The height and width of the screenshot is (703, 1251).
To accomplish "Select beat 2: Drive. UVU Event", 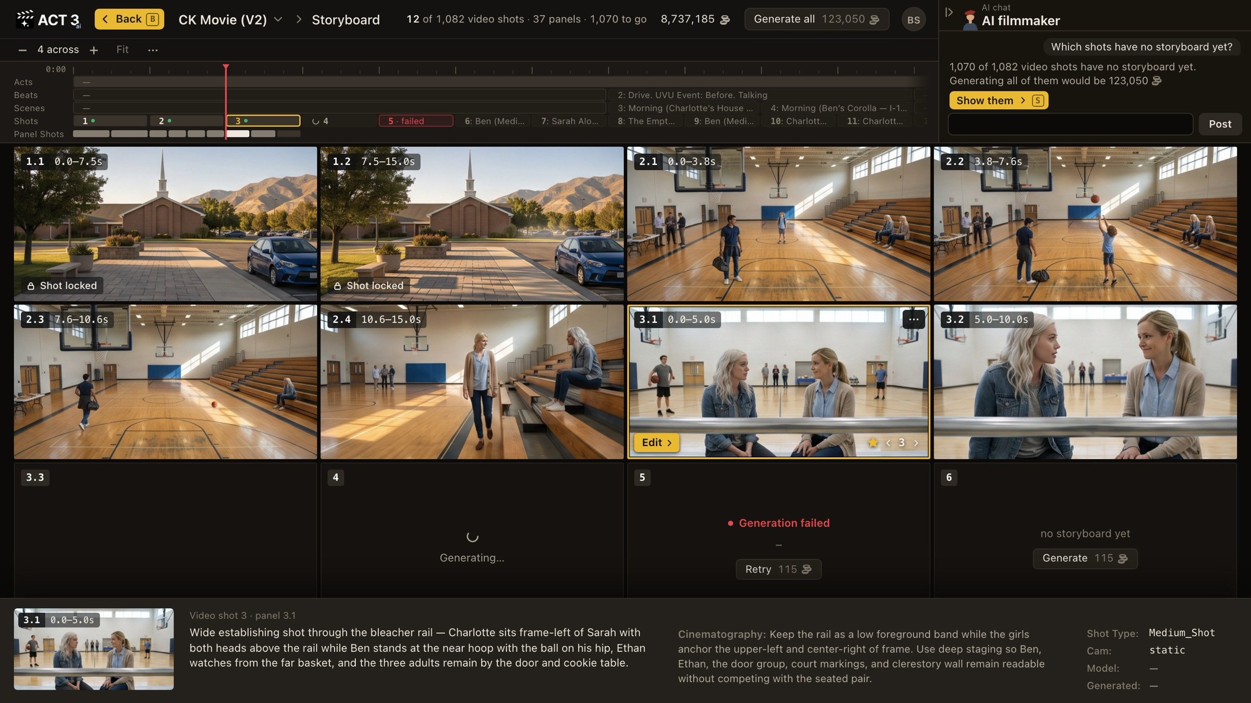I will click(761, 95).
